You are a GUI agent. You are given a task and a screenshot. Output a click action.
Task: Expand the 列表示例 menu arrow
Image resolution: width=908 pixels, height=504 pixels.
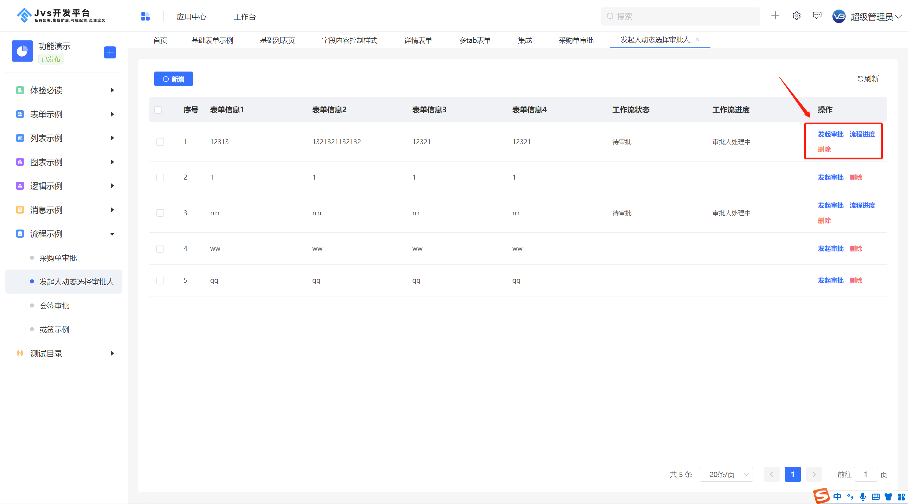tap(112, 138)
